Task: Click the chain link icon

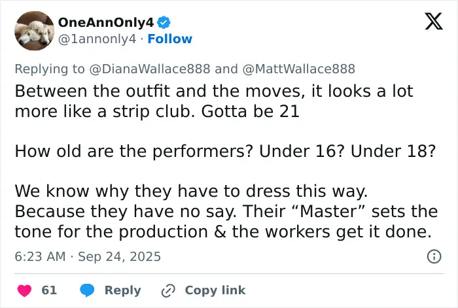Action: coord(168,290)
